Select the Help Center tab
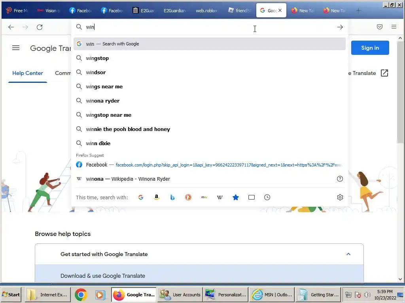The width and height of the screenshot is (405, 303). [x=28, y=73]
